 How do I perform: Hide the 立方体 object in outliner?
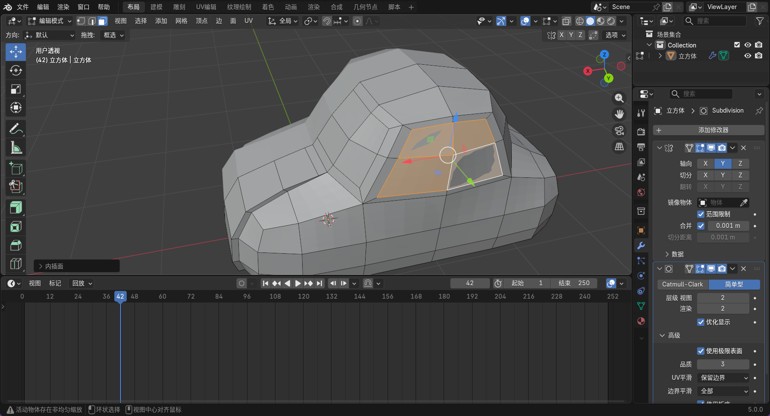748,56
